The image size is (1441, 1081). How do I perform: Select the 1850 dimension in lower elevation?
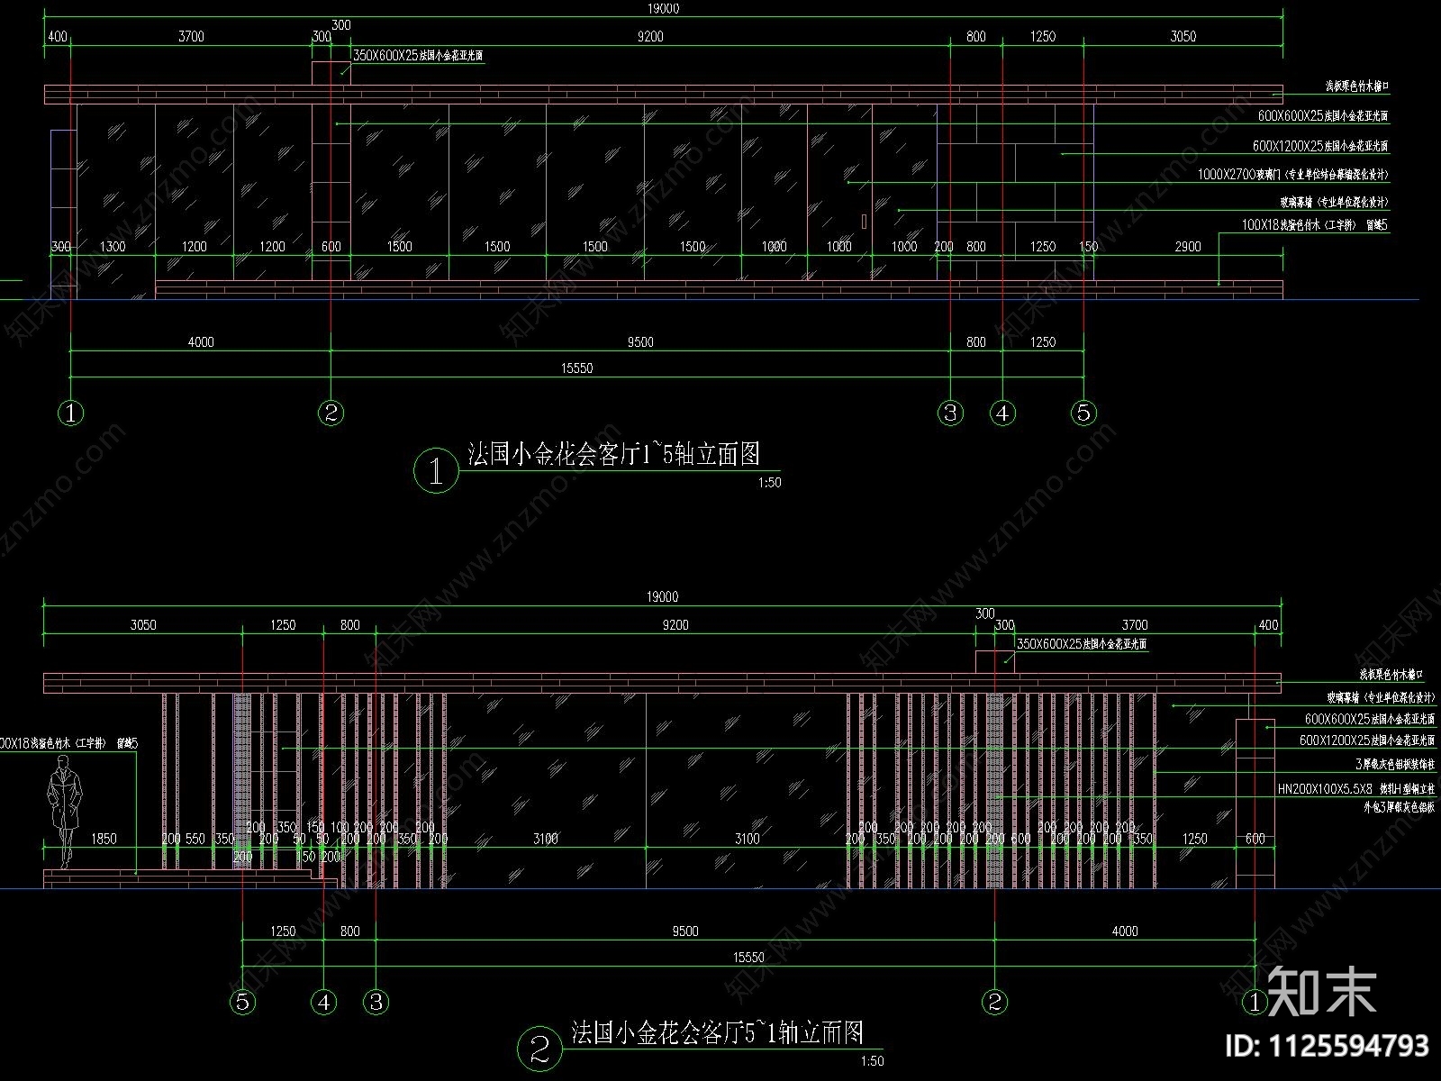(x=104, y=840)
